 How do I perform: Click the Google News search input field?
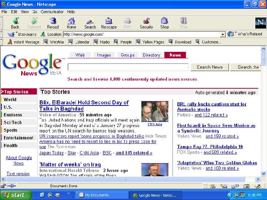128,67
